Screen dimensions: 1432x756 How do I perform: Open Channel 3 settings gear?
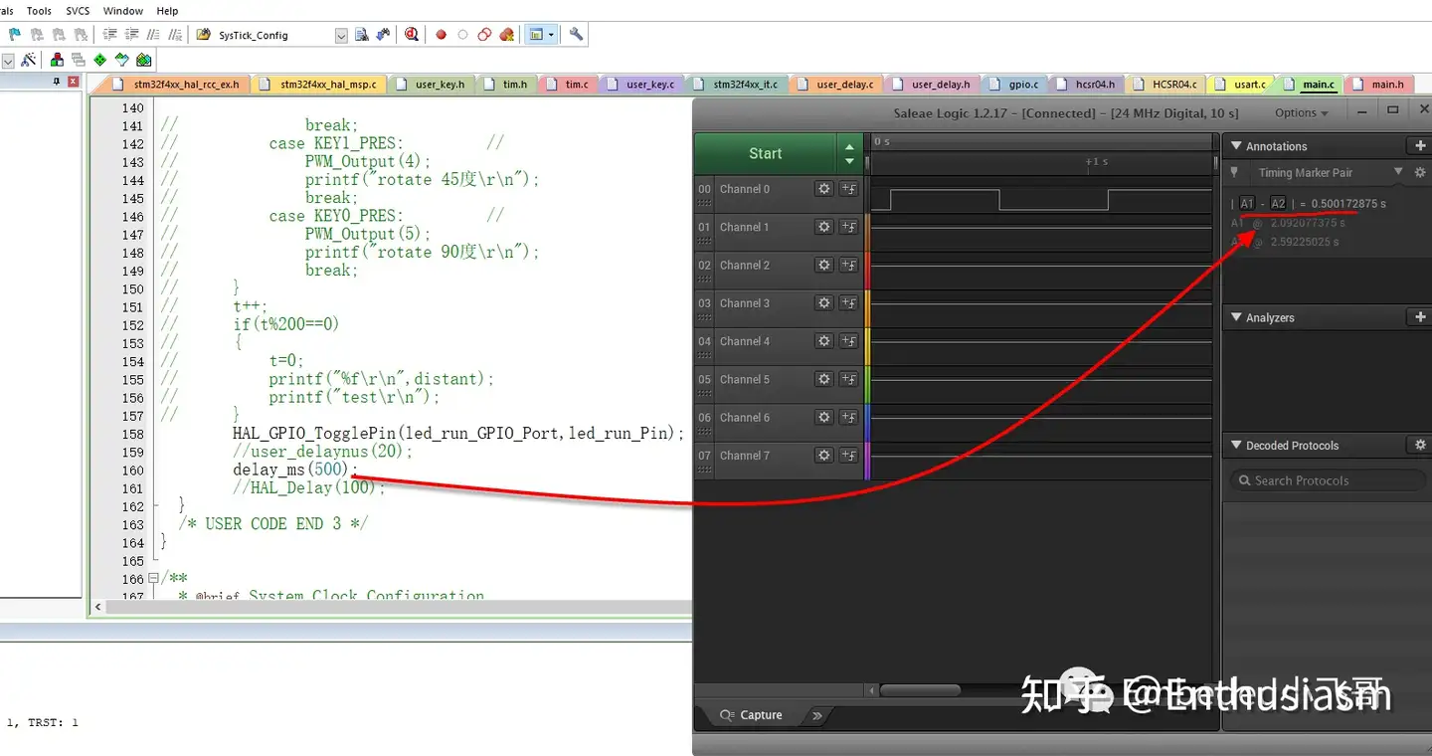(823, 303)
